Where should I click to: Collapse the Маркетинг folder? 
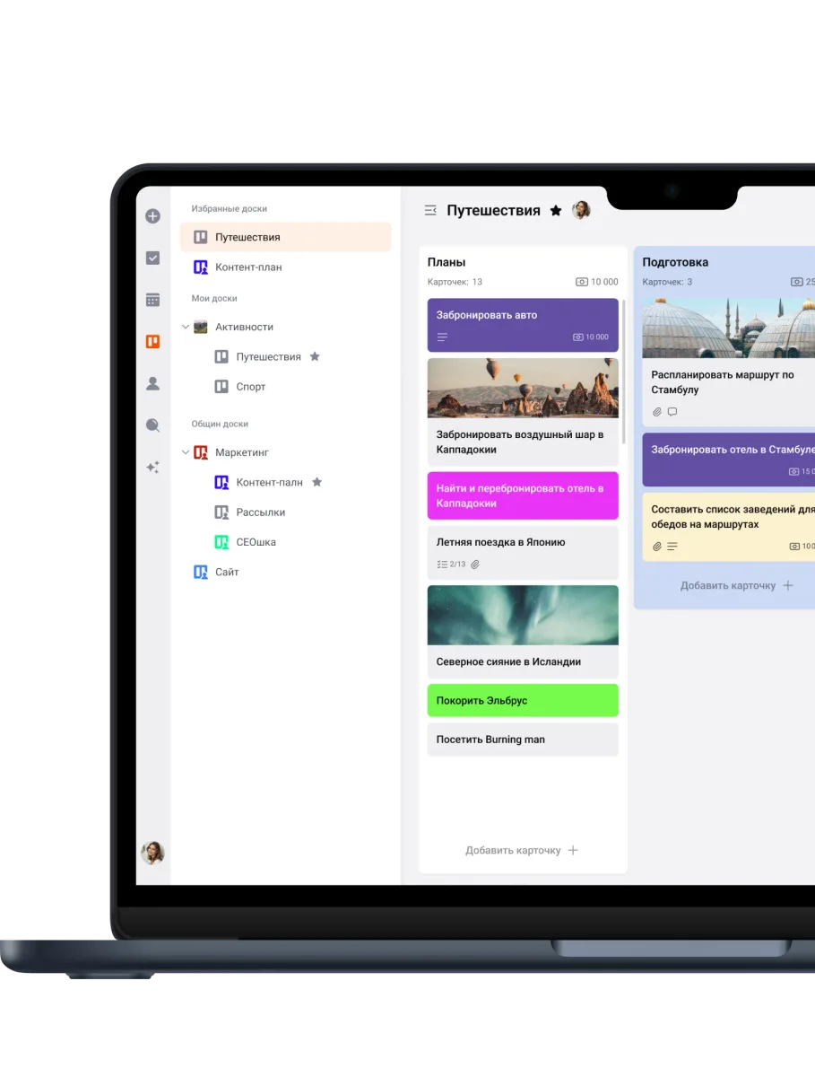186,452
